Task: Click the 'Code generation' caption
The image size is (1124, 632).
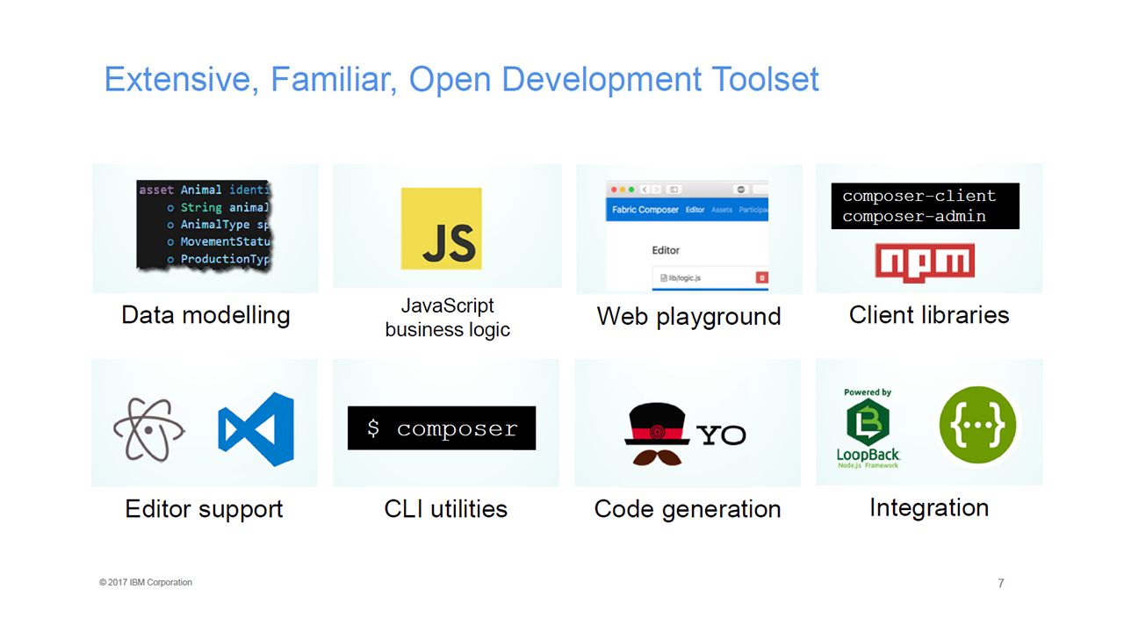Action: pos(688,509)
